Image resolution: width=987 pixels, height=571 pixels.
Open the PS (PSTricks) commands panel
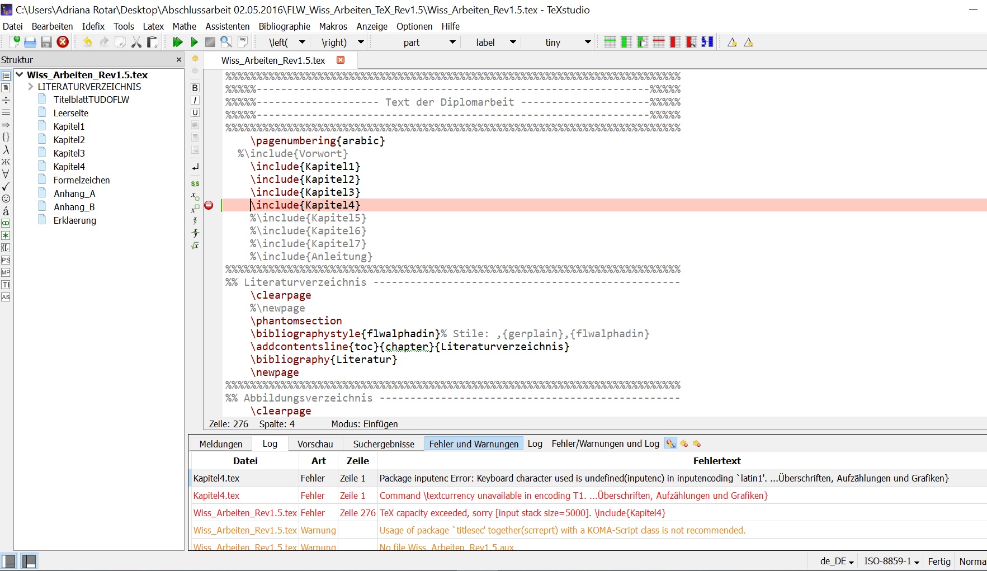pos(6,260)
